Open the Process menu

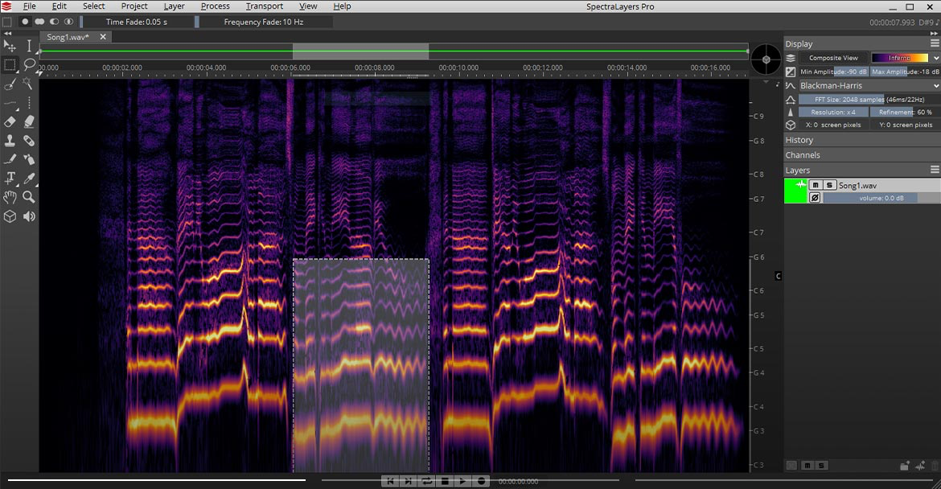215,6
